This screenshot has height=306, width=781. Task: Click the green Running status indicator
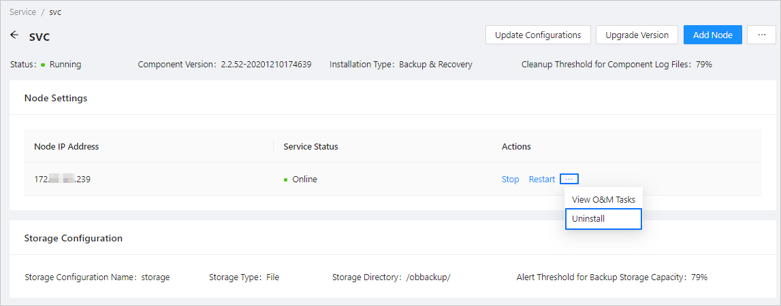(x=43, y=65)
